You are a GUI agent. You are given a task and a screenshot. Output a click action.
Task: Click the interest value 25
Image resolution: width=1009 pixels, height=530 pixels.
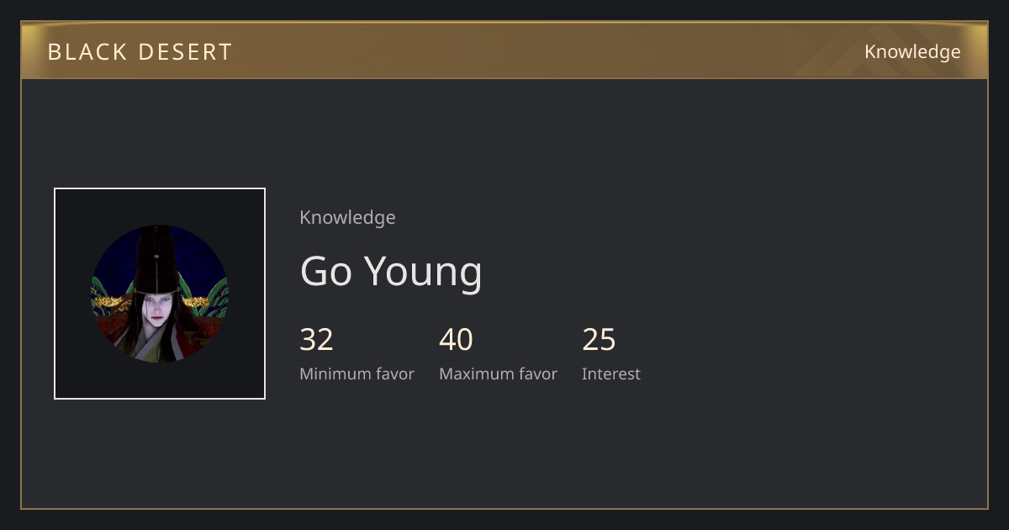tap(599, 340)
